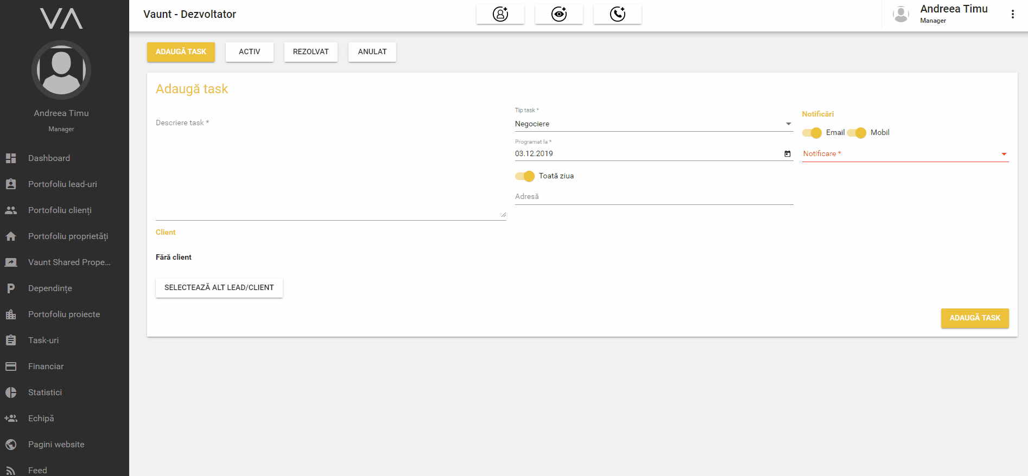The width and height of the screenshot is (1028, 476).
Task: Click the Adresă input field
Action: click(653, 197)
